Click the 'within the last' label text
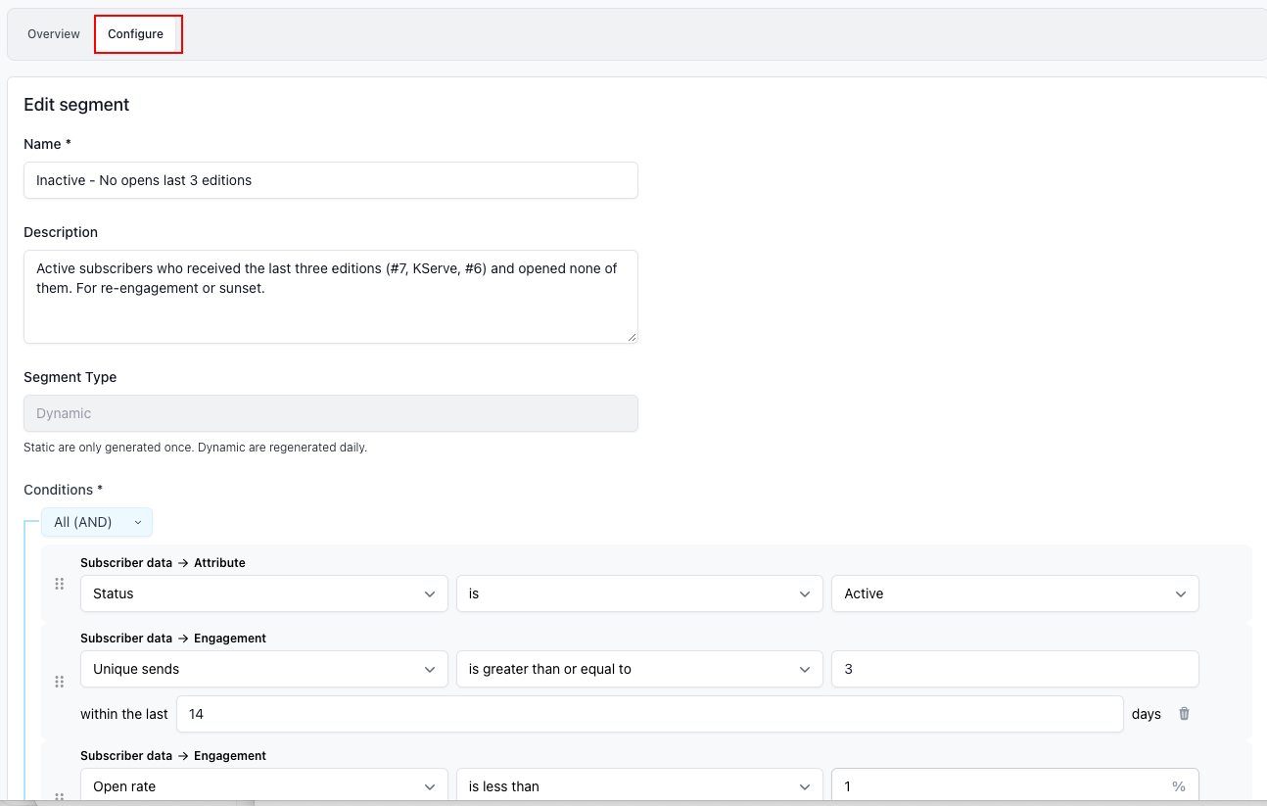This screenshot has width=1267, height=806. tap(124, 714)
